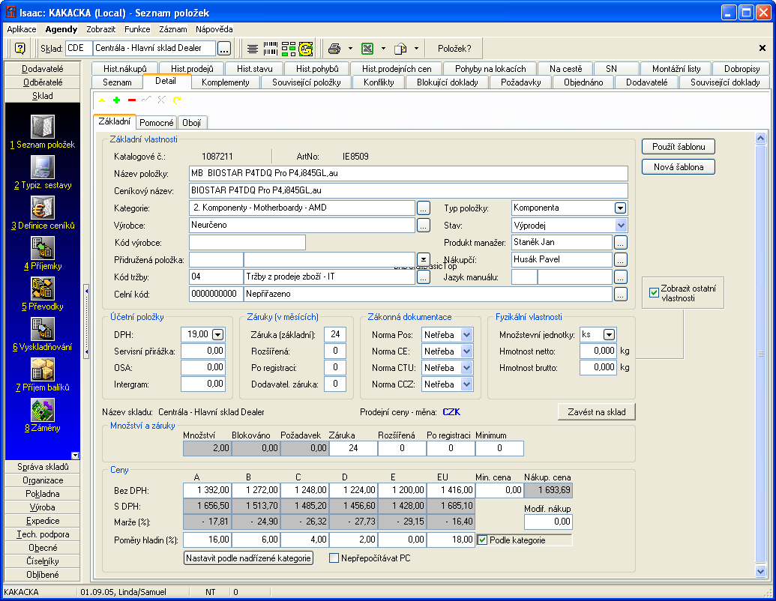
Task: Open the Příjemky sidebar icon
Action: coord(42,249)
